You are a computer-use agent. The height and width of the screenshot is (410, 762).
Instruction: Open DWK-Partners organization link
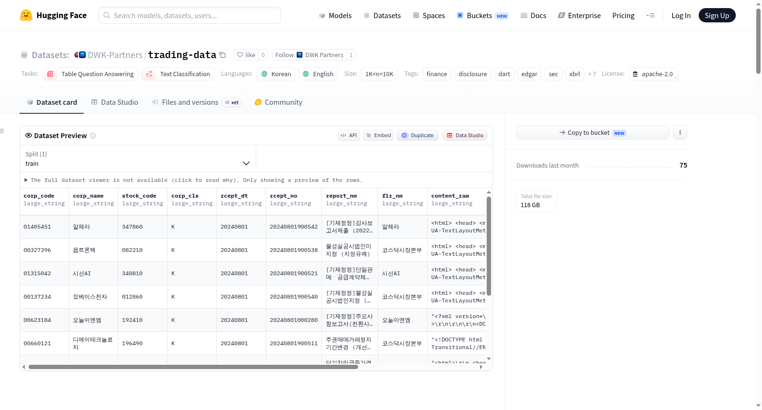tap(115, 55)
